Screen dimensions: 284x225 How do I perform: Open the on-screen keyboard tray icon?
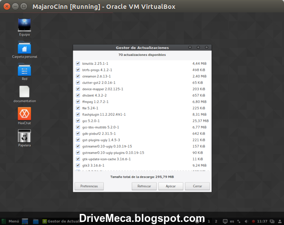pos(225,221)
